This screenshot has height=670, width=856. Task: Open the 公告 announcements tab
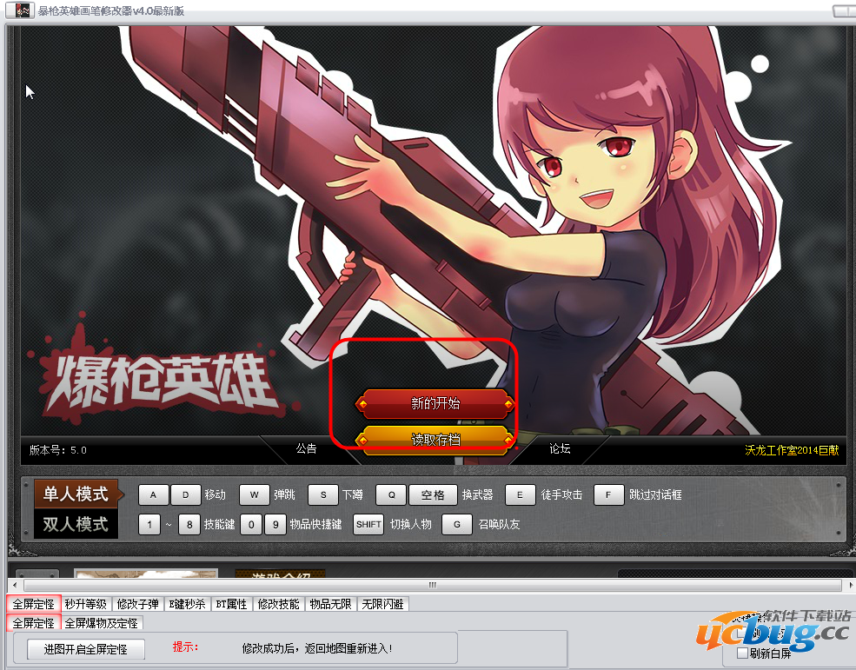306,449
